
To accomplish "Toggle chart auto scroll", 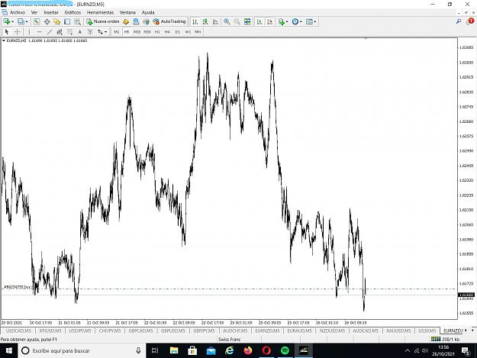I will coord(259,21).
